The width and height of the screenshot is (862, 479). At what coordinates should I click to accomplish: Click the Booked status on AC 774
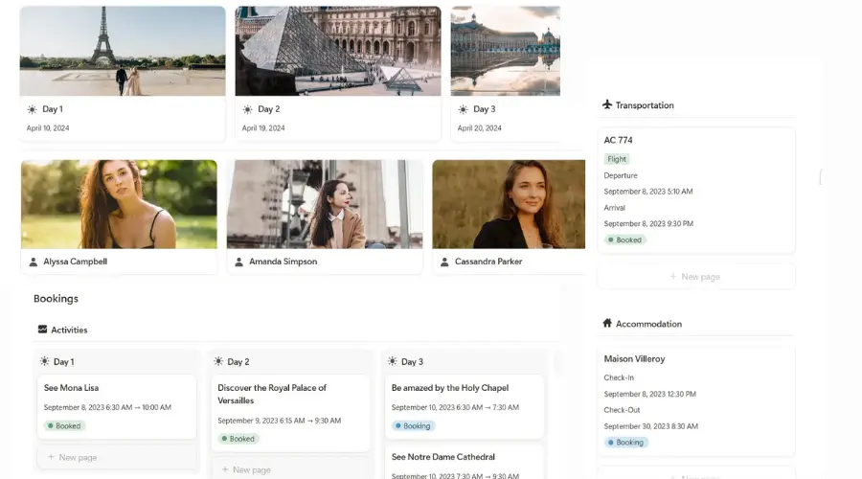pos(624,239)
